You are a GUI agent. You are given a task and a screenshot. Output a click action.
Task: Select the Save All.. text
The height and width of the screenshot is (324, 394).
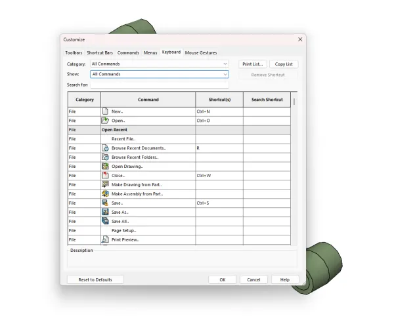120,221
